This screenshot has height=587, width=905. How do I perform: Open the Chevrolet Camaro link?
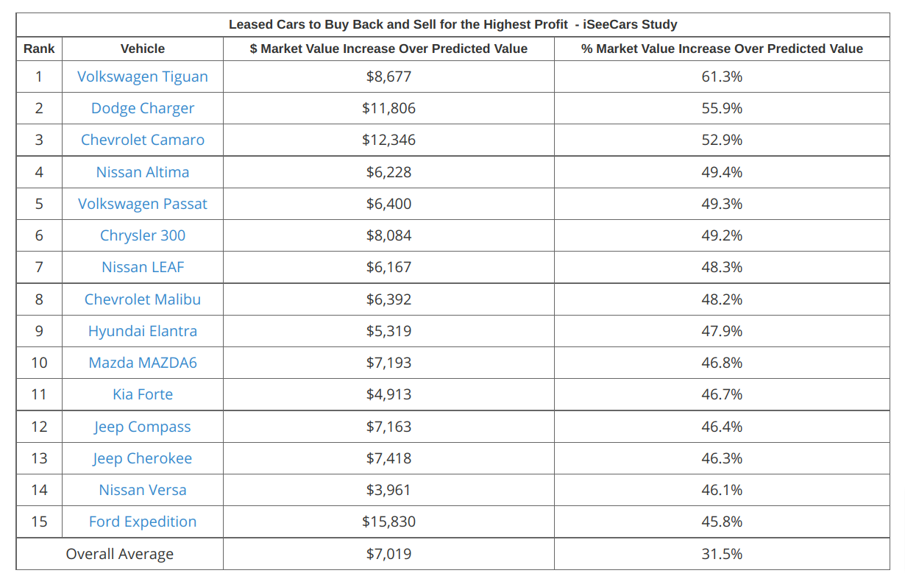click(x=143, y=140)
